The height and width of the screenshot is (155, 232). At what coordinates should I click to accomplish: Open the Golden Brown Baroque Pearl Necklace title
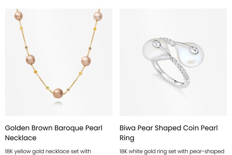[x=54, y=133]
